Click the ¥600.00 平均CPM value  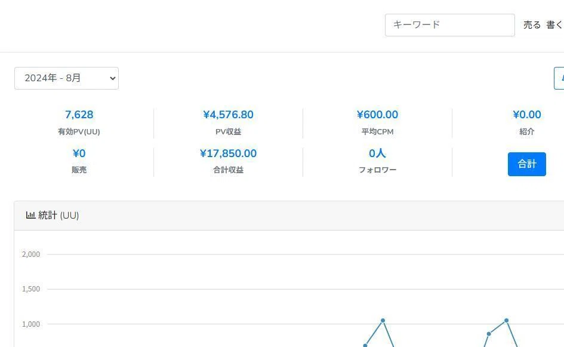[x=377, y=115]
